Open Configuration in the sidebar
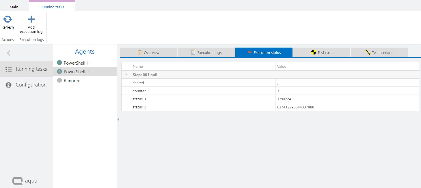 pyautogui.click(x=31, y=85)
